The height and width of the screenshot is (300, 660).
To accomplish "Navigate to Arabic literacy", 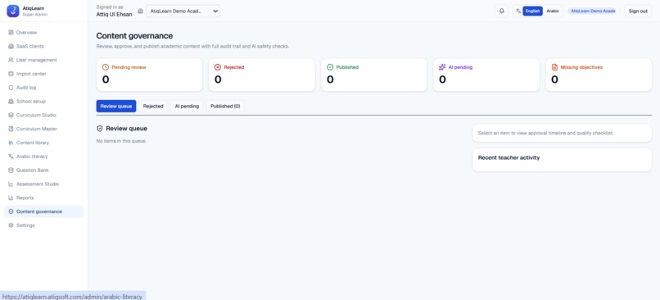I will pyautogui.click(x=43, y=157).
